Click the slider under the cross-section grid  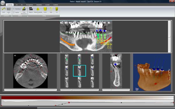point(80,90)
